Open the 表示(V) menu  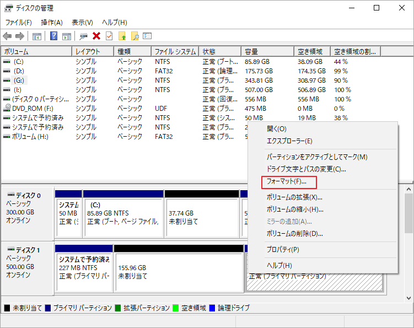(82, 23)
